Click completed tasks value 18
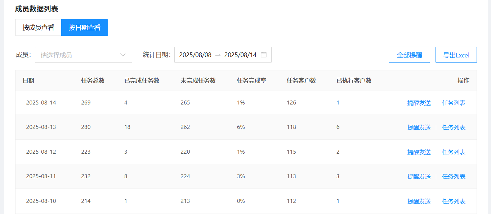 128,127
